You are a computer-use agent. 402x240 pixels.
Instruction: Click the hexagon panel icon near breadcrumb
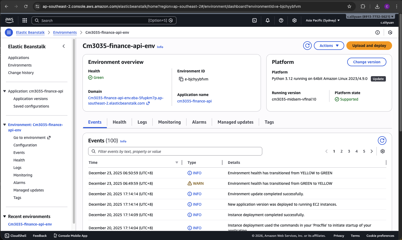(390, 32)
